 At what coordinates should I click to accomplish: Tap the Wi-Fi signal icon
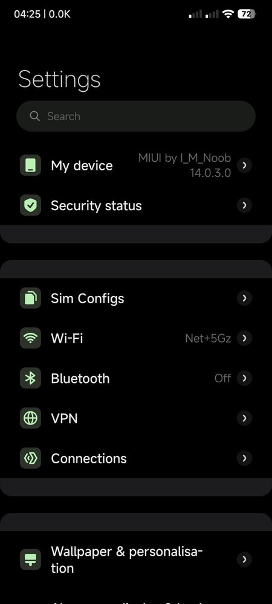point(30,338)
